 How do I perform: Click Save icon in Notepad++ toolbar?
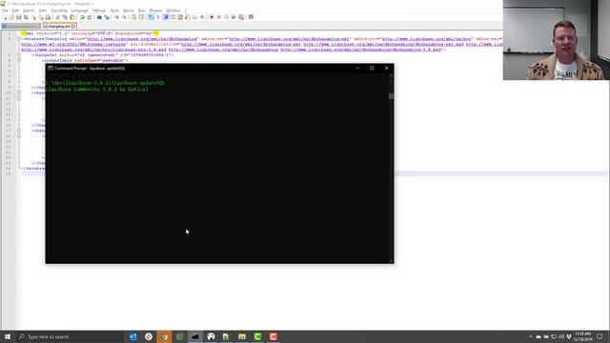tap(19, 17)
